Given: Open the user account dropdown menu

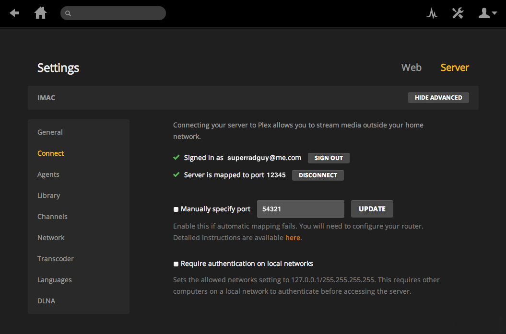Looking at the screenshot, I should point(487,13).
